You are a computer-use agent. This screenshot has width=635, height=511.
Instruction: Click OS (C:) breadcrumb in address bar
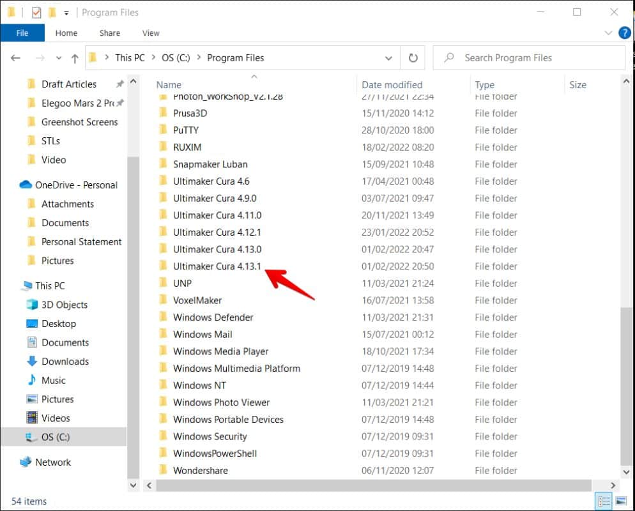click(x=176, y=58)
